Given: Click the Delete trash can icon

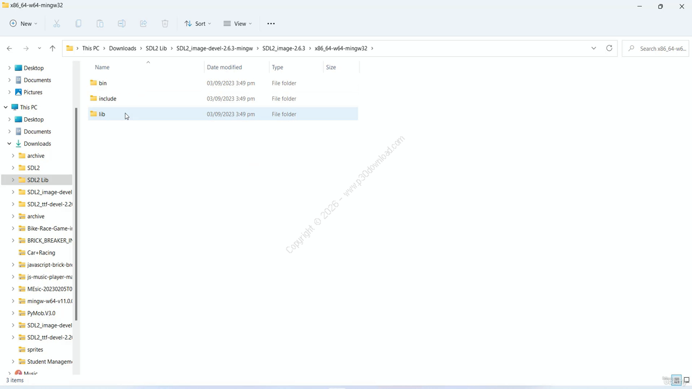Looking at the screenshot, I should [x=165, y=24].
